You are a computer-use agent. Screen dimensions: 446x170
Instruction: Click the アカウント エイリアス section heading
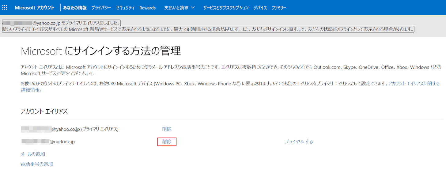point(44,111)
